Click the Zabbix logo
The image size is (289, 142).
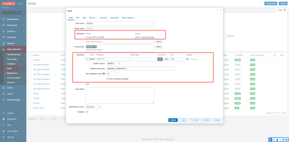[9, 3]
